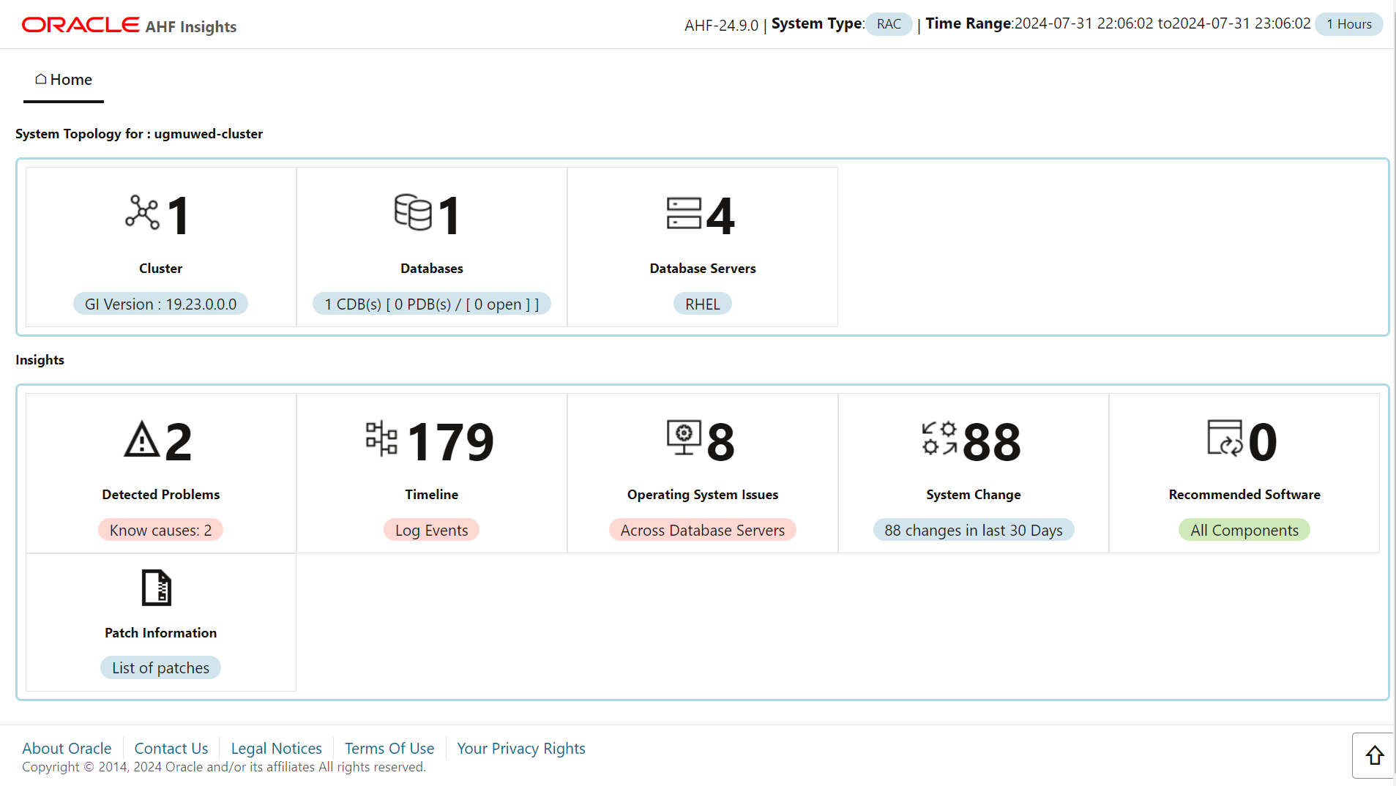Click the Patch Information title
This screenshot has width=1396, height=786.
coord(160,632)
